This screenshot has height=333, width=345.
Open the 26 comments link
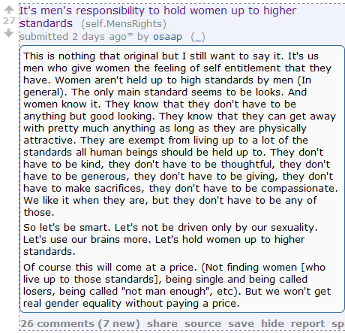[57, 323]
